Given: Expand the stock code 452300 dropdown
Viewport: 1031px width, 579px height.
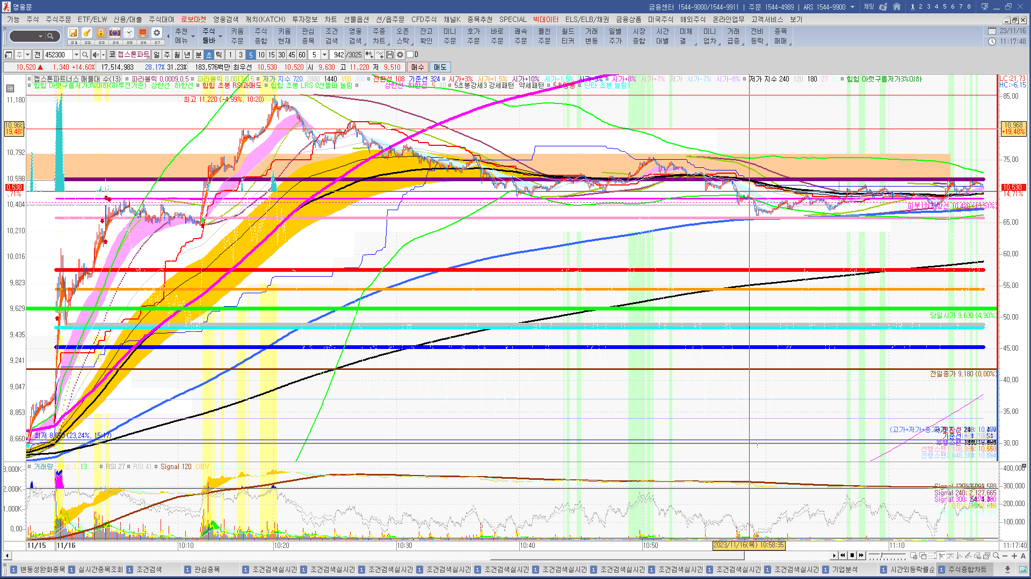Looking at the screenshot, I should tap(76, 55).
